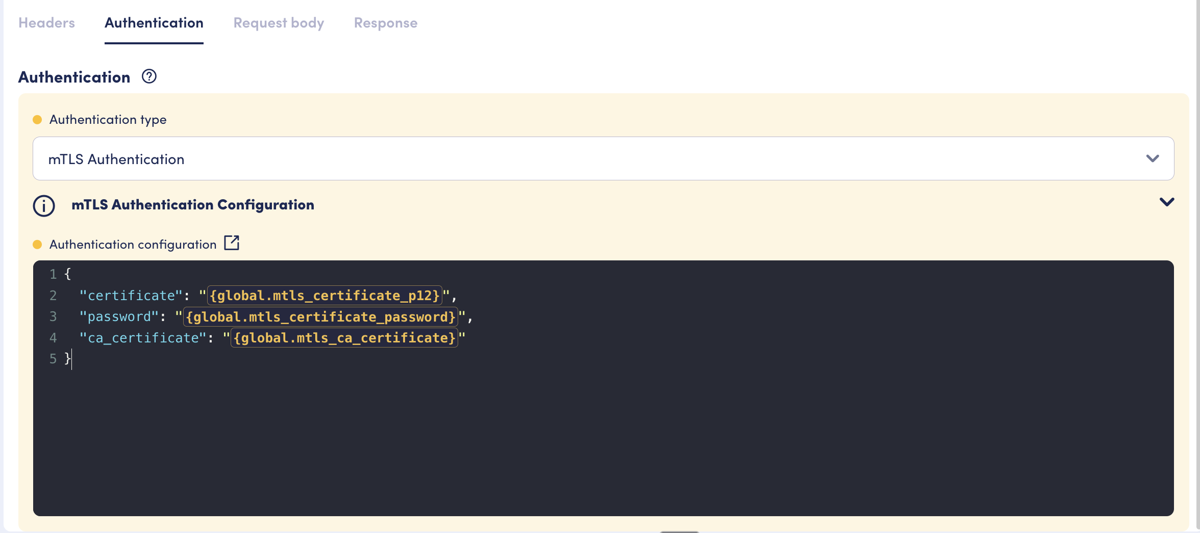
Task: Click the global.mtls_ca_certificate variable token
Action: tap(344, 338)
